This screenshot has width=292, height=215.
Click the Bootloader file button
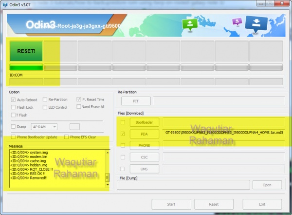[145, 122]
